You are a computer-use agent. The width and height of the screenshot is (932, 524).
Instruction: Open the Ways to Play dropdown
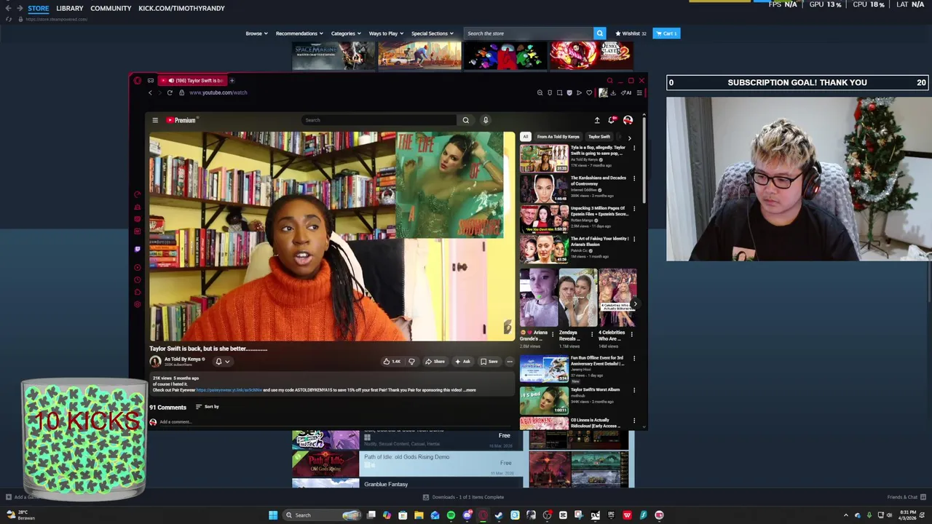click(x=386, y=33)
